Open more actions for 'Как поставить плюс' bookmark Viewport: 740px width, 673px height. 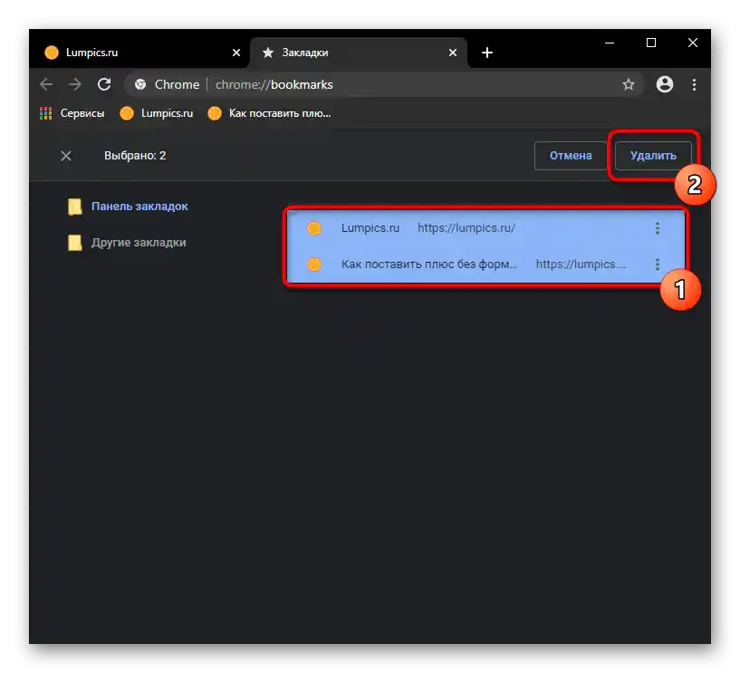657,264
